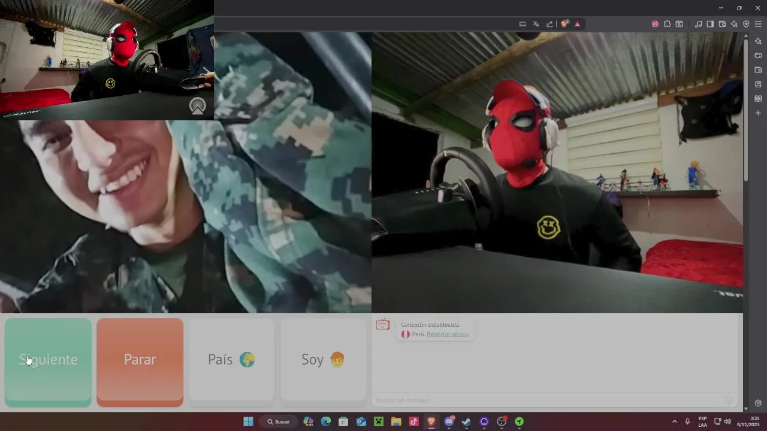Show hidden system tray icons
Screen dimensions: 767x431
pyautogui.click(x=674, y=421)
